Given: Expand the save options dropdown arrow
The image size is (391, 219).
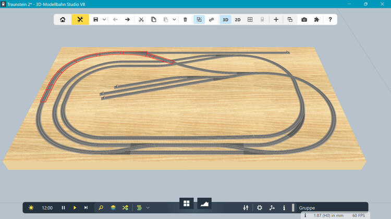Looking at the screenshot, I should click(104, 19).
